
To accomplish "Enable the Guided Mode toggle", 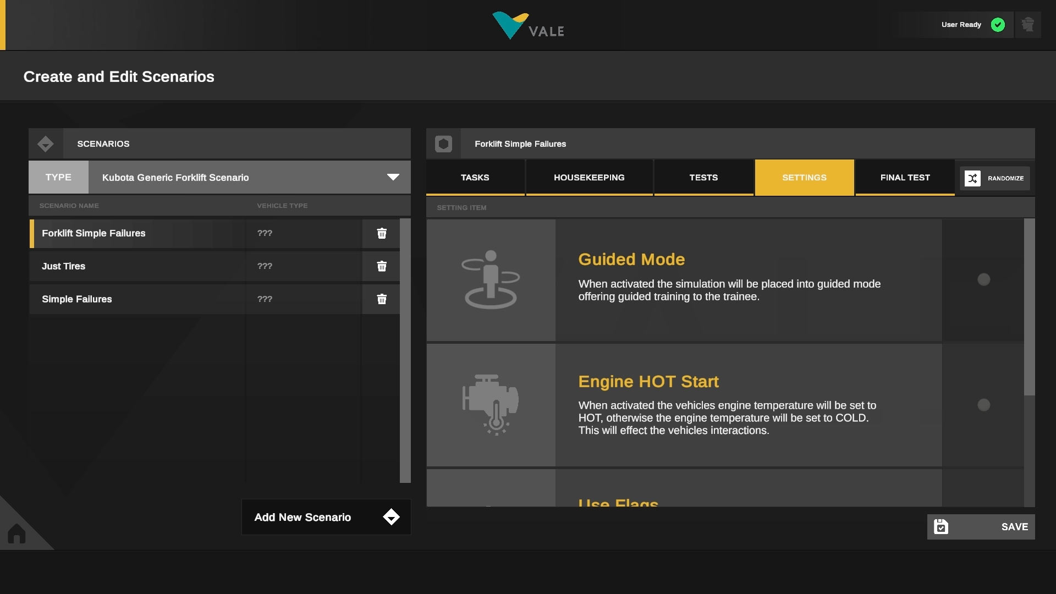I will click(983, 279).
